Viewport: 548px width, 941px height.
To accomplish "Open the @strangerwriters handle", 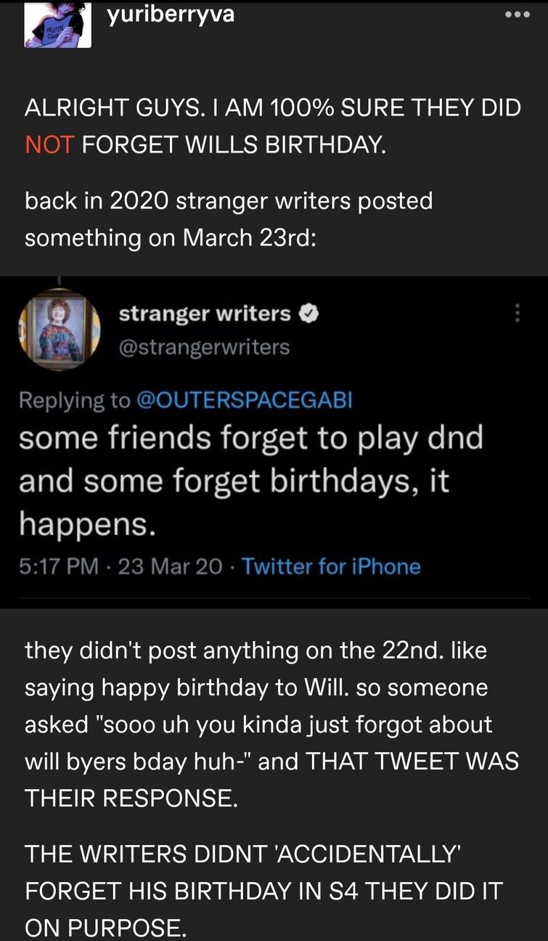I will [x=204, y=347].
